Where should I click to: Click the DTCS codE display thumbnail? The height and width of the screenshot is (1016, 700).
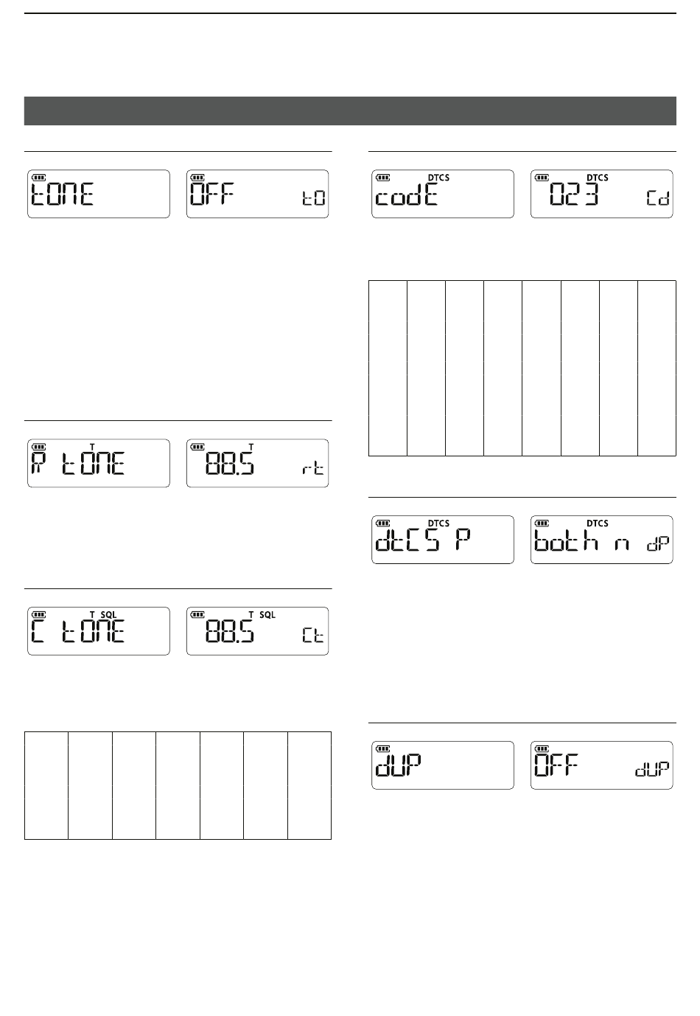pyautogui.click(x=443, y=194)
